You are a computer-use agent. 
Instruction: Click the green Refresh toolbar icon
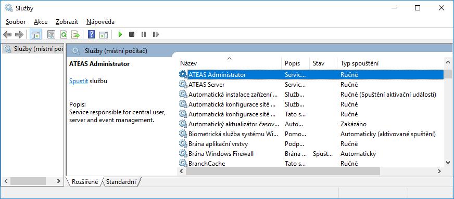64,35
